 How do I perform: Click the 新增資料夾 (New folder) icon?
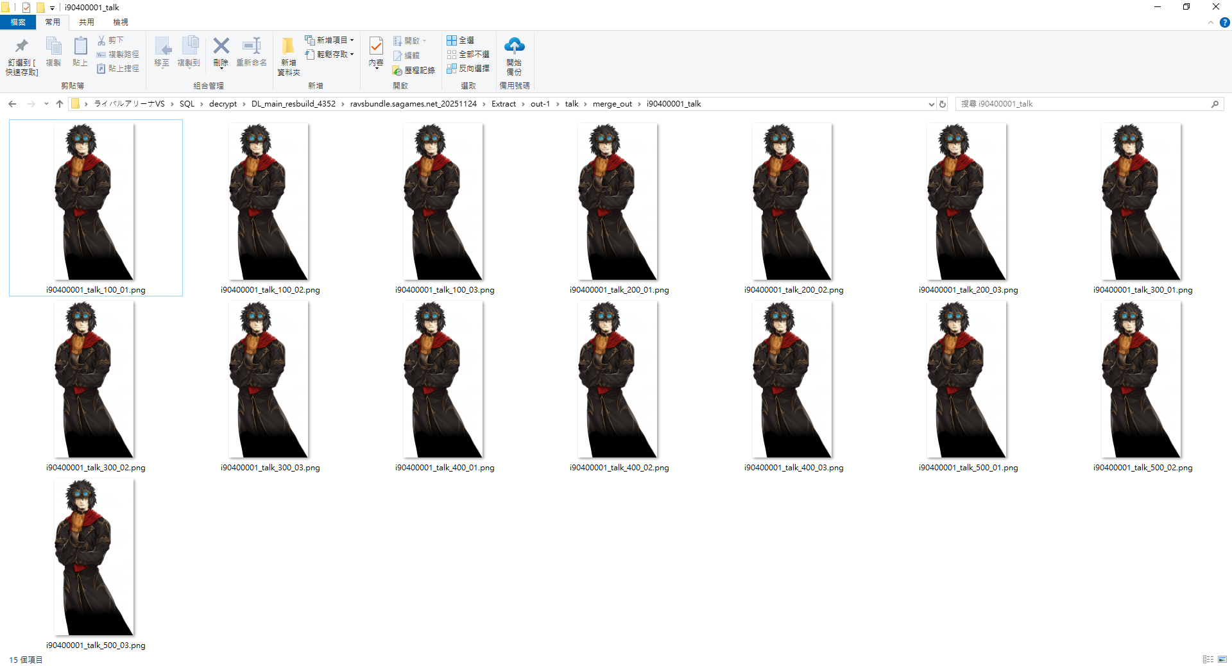(288, 46)
